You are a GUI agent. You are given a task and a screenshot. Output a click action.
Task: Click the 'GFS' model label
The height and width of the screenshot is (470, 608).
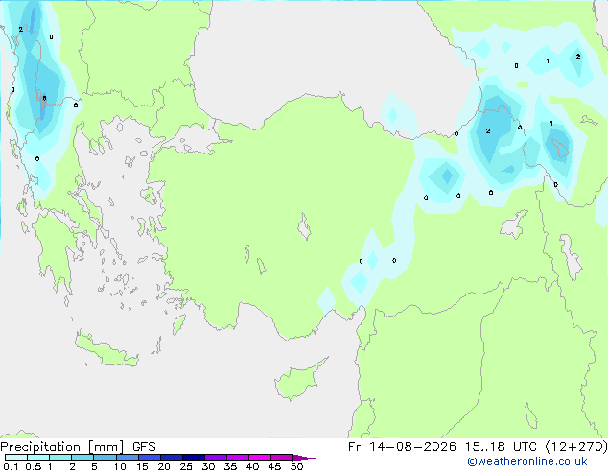[x=144, y=447]
